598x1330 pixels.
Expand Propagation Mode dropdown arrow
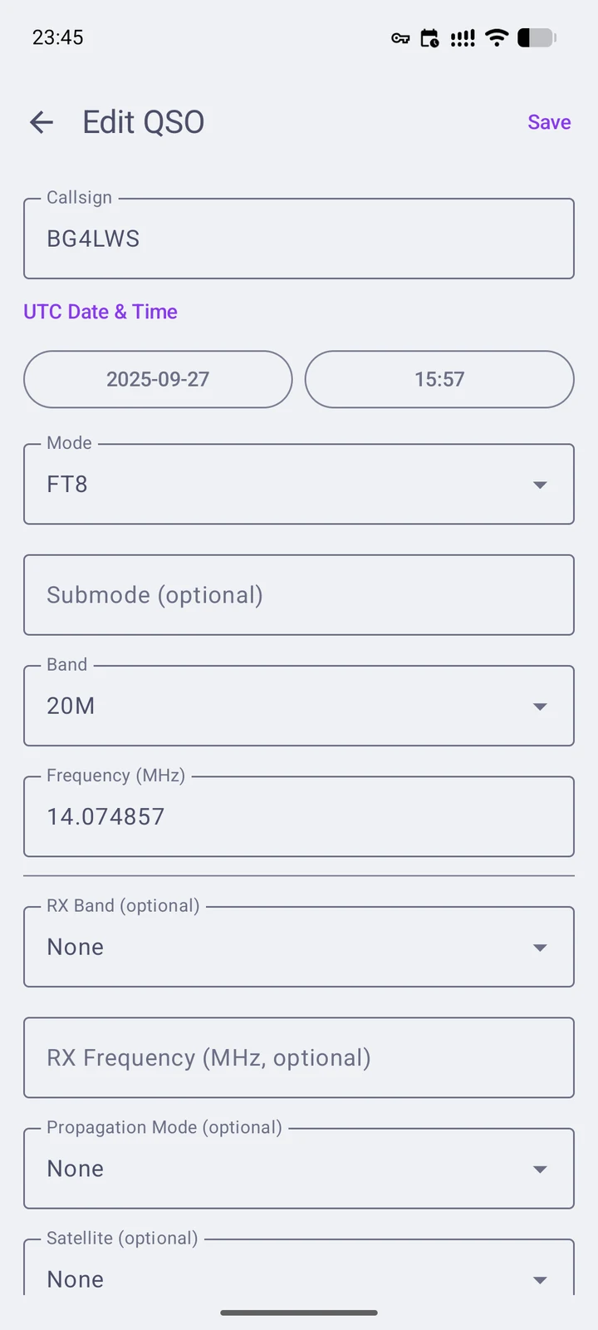coord(540,1170)
